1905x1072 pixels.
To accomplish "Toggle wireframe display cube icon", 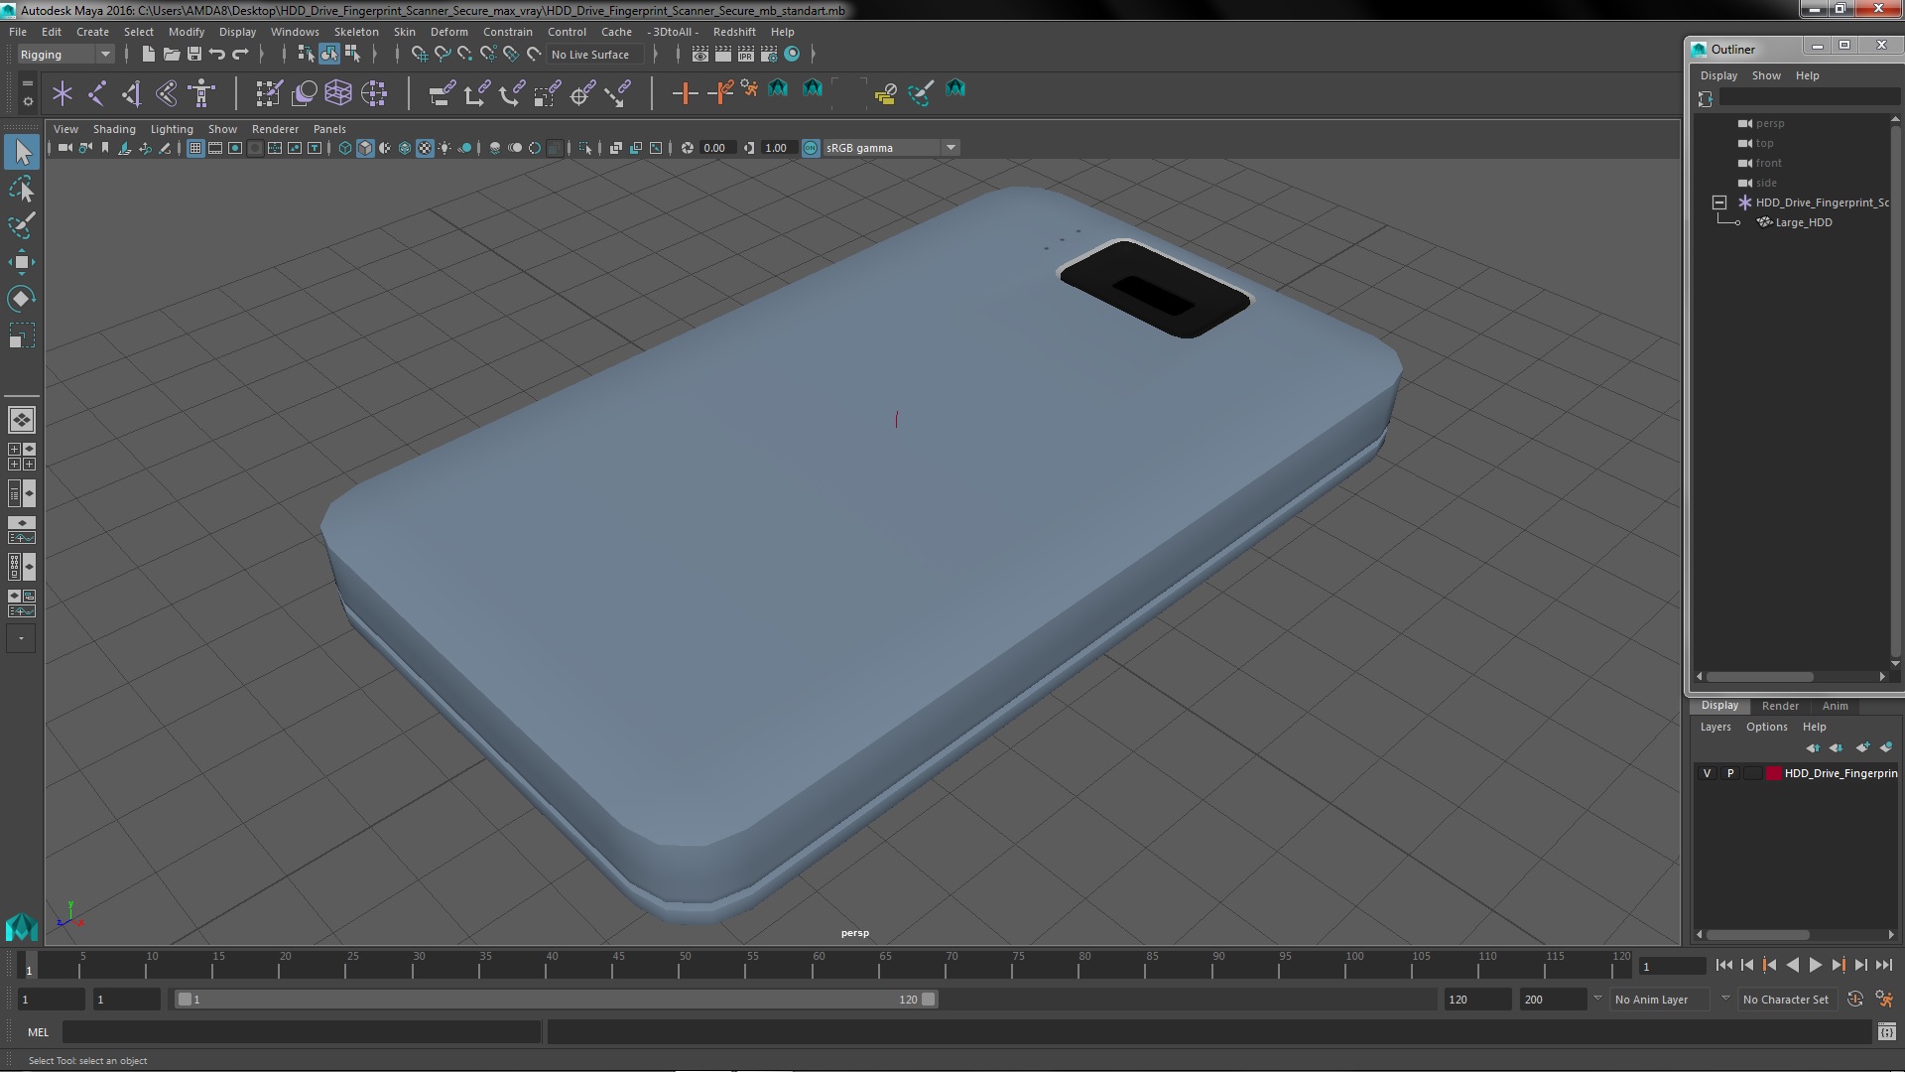I will pos(345,148).
